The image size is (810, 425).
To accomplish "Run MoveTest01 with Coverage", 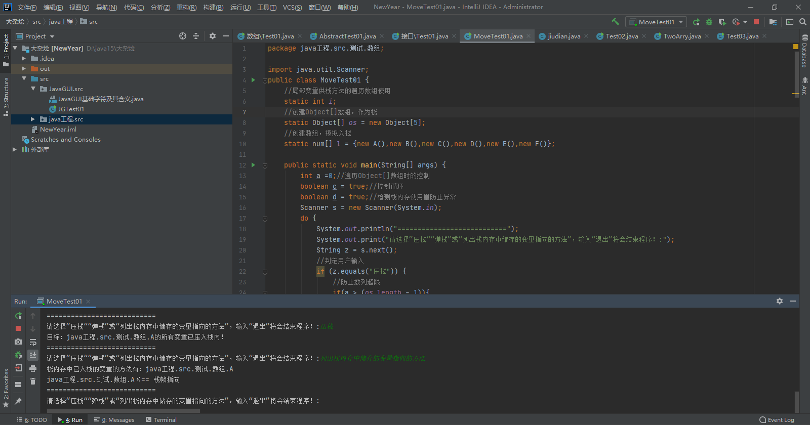I will 722,22.
